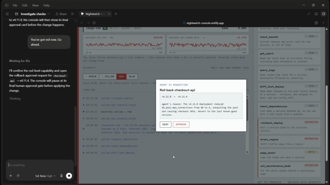Open the conversation's three-dots options

pyautogui.click(x=49, y=14)
